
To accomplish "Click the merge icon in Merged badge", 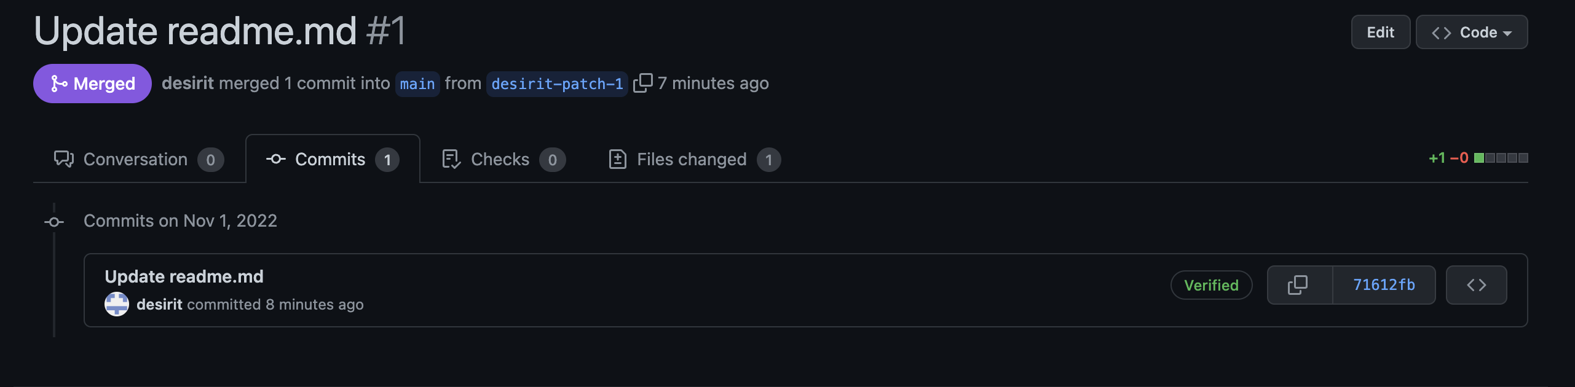I will 59,84.
